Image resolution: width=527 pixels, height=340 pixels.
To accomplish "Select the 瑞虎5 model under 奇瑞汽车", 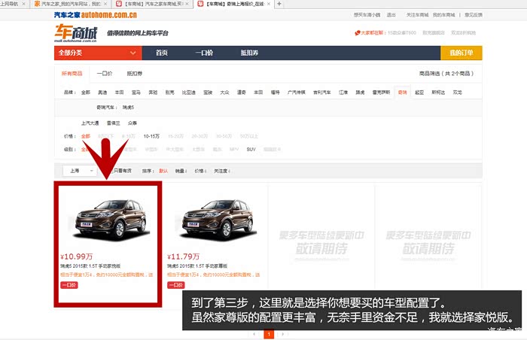I will pyautogui.click(x=128, y=108).
